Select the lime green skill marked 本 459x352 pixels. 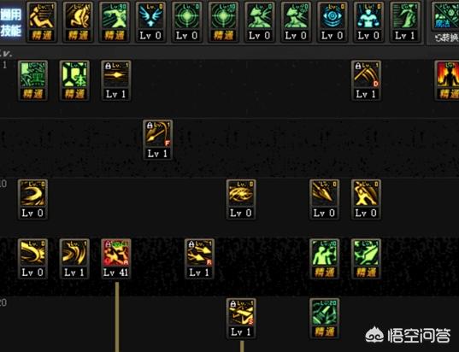click(74, 80)
